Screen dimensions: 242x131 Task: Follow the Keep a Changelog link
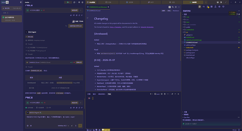[x=116, y=27]
